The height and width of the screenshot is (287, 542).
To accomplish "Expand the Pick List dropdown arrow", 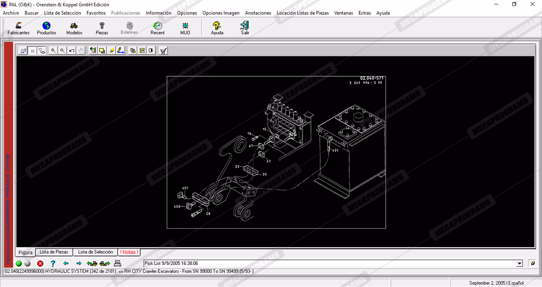I will point(520,264).
